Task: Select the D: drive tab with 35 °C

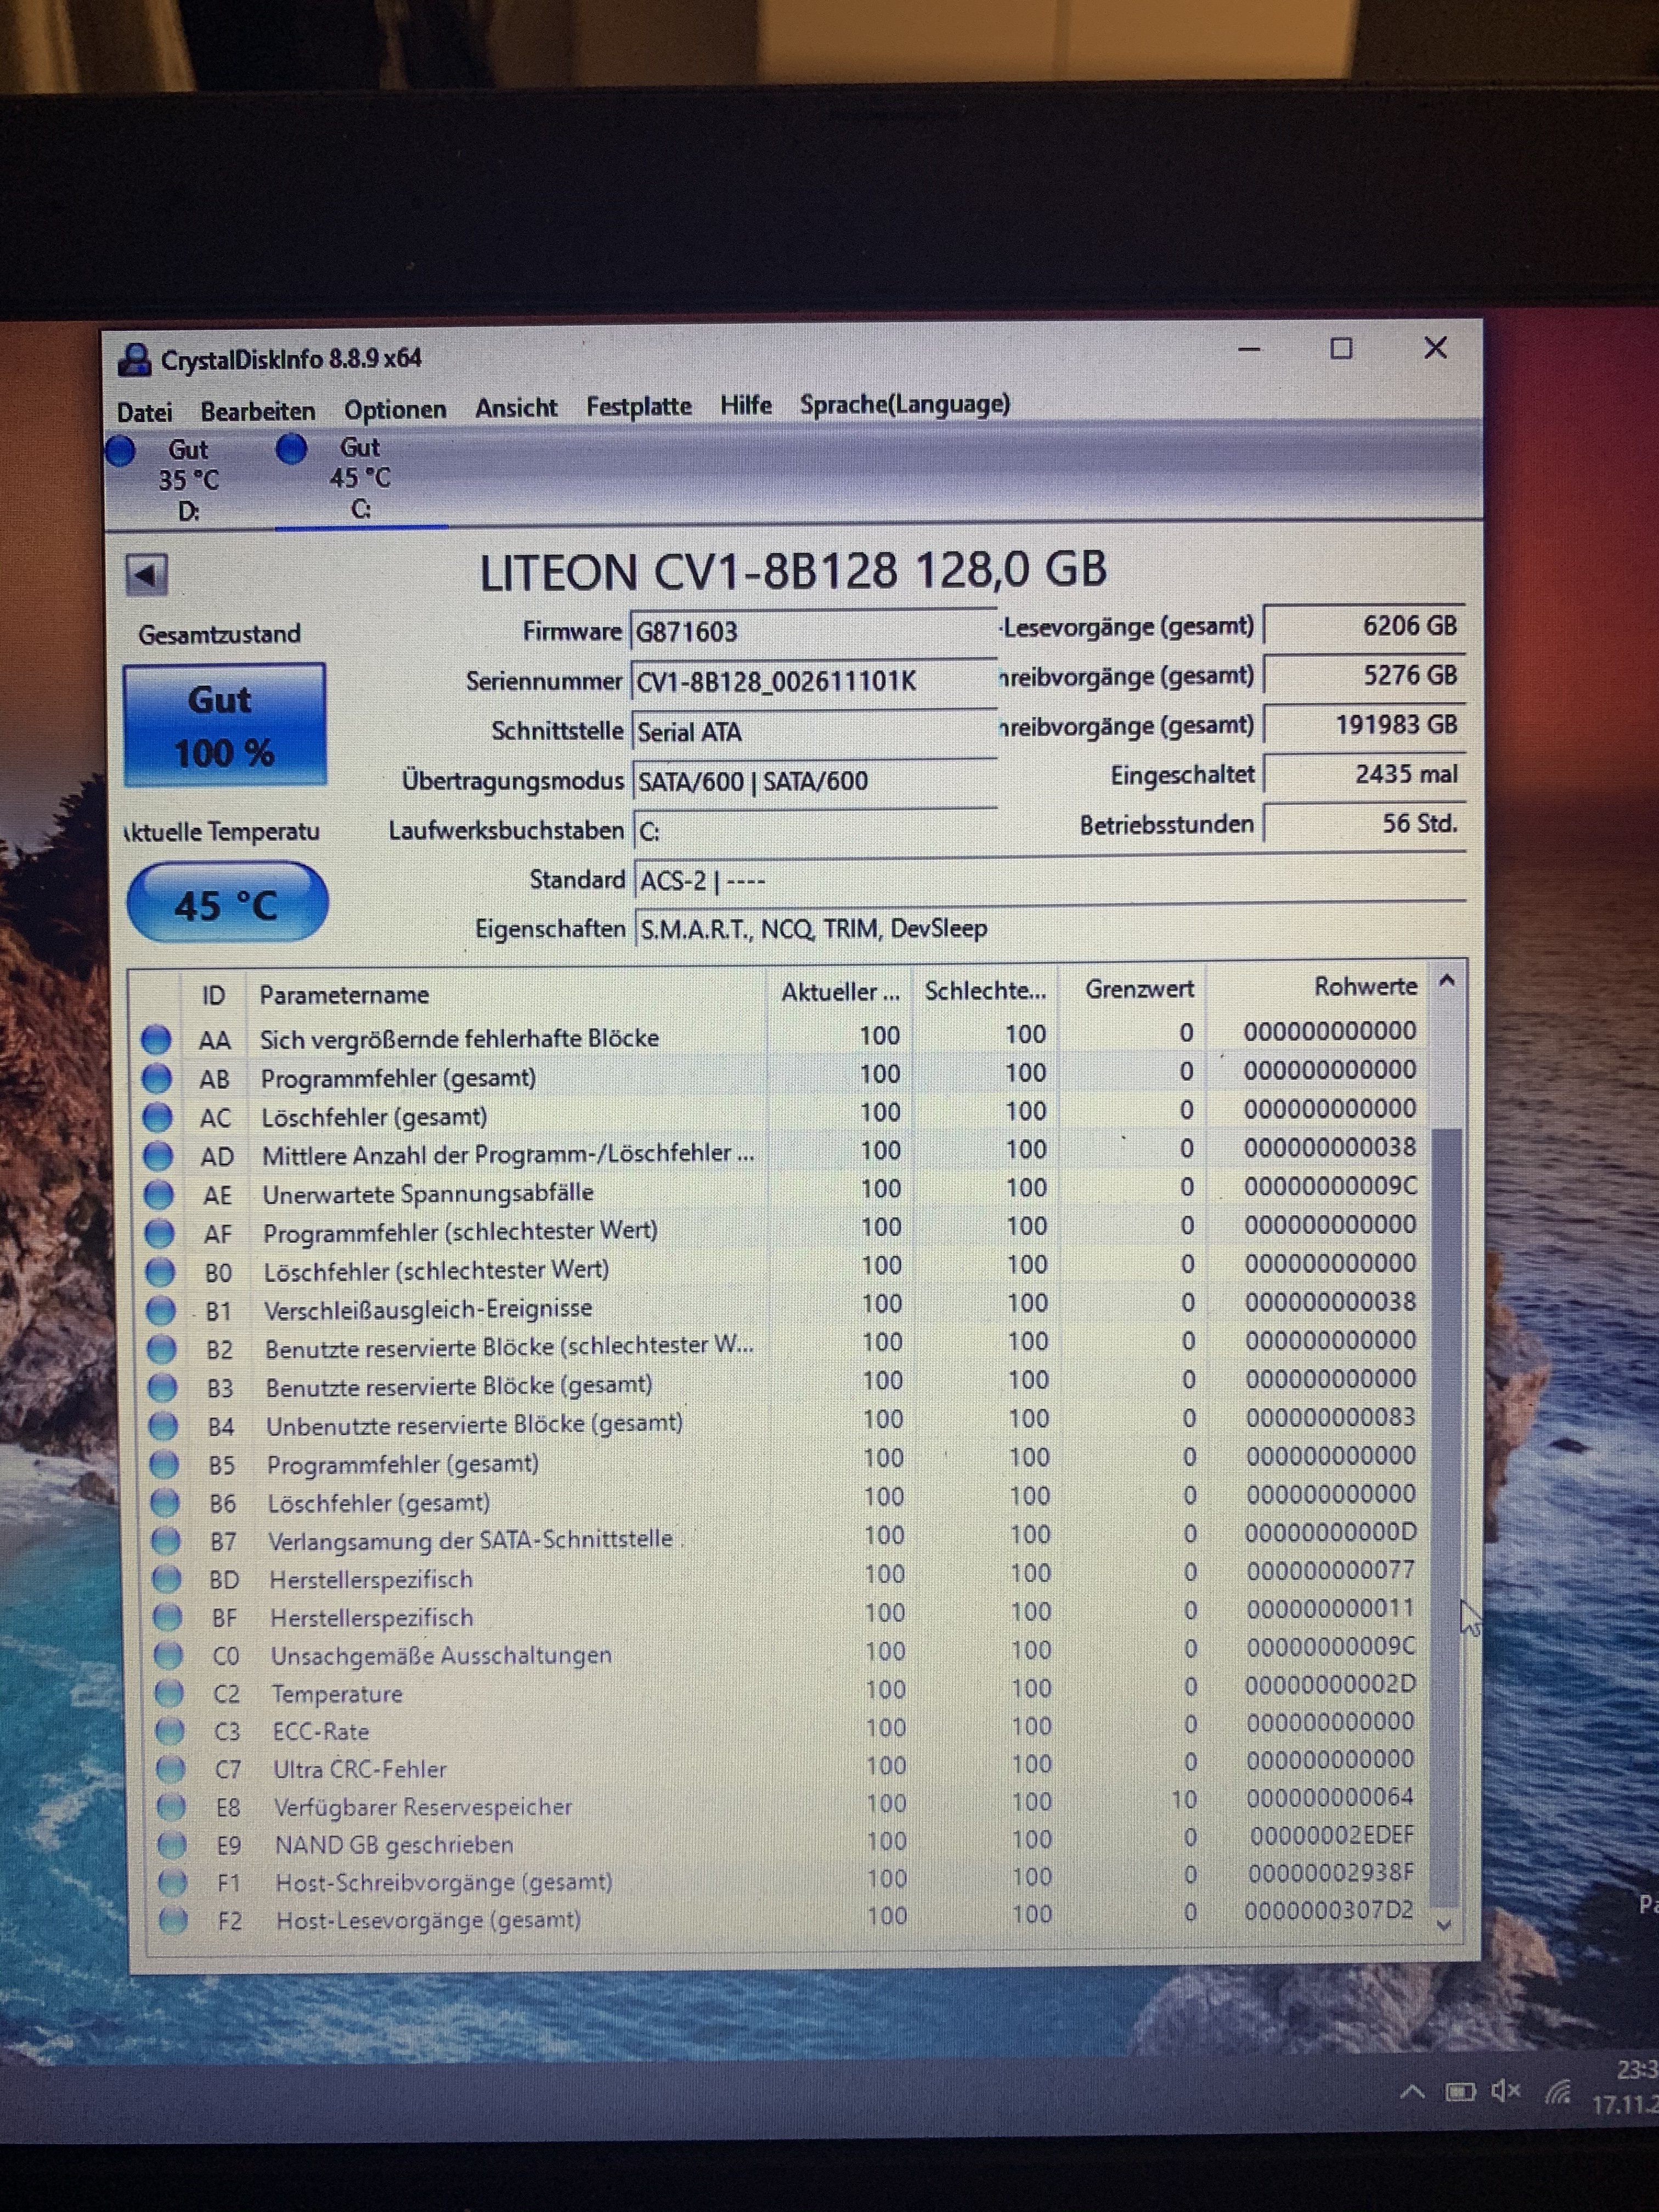Action: [188, 480]
